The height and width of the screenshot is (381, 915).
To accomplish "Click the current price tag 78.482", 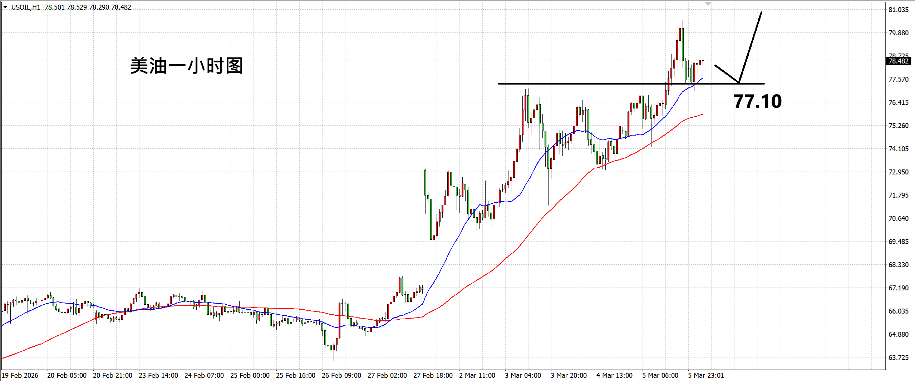I will [899, 61].
